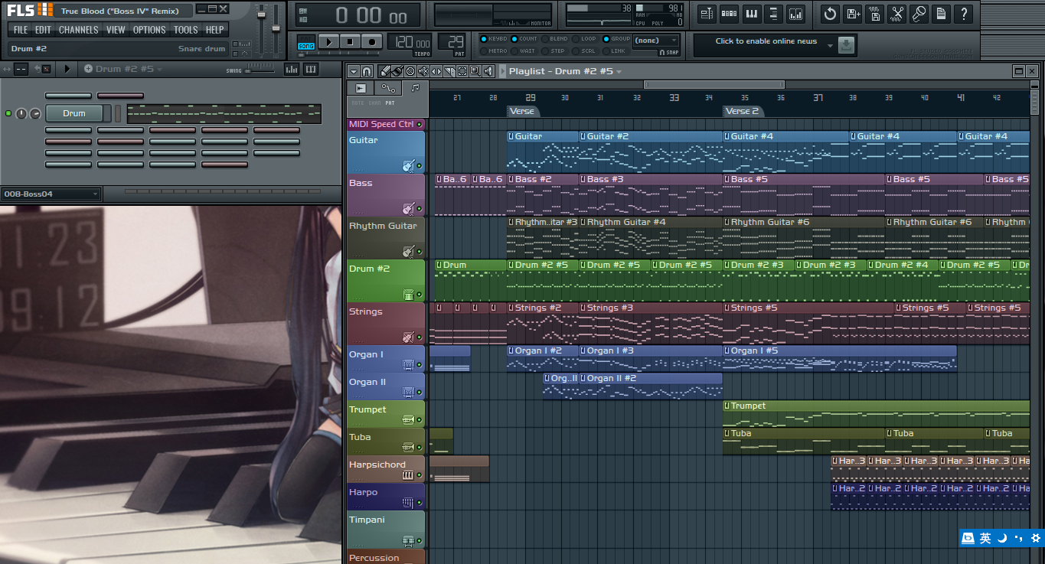Start playback with the play button
The width and height of the screenshot is (1045, 564).
328,41
